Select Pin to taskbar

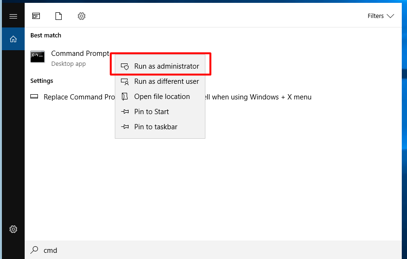(x=156, y=127)
